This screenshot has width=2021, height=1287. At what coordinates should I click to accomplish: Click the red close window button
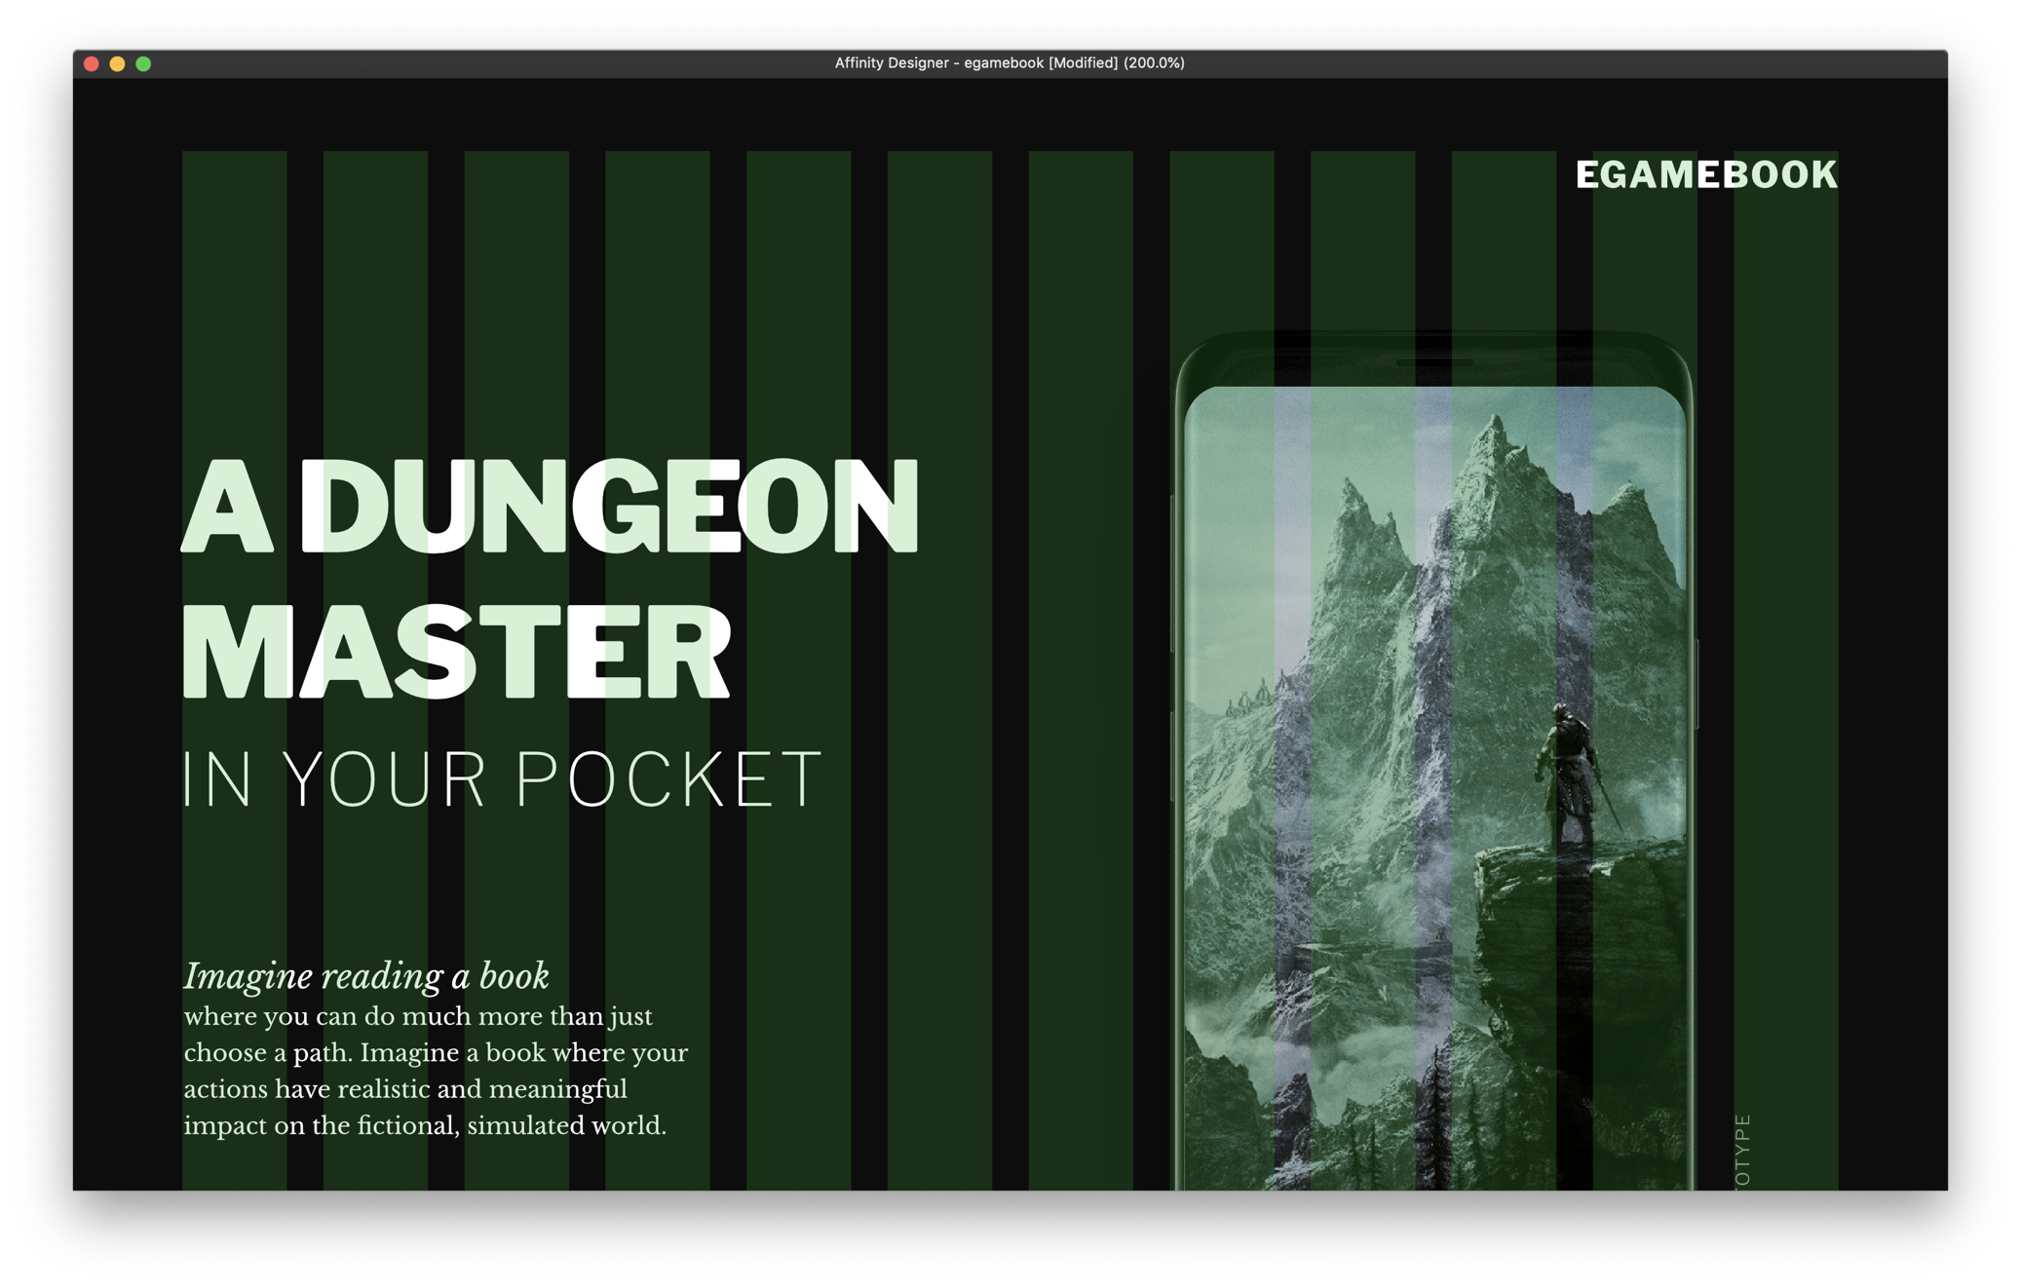(x=92, y=64)
